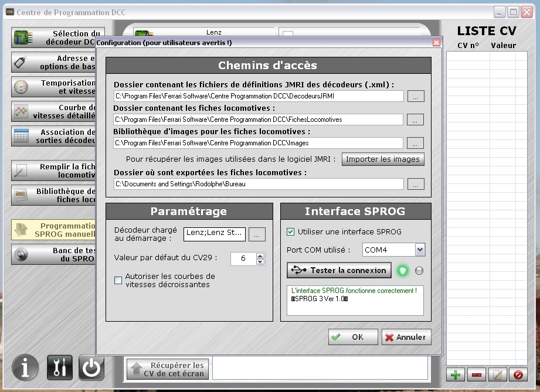Viewport: 540px width, 392px height.
Task: Click Récupérer les CV de cet écran
Action: coord(168,369)
